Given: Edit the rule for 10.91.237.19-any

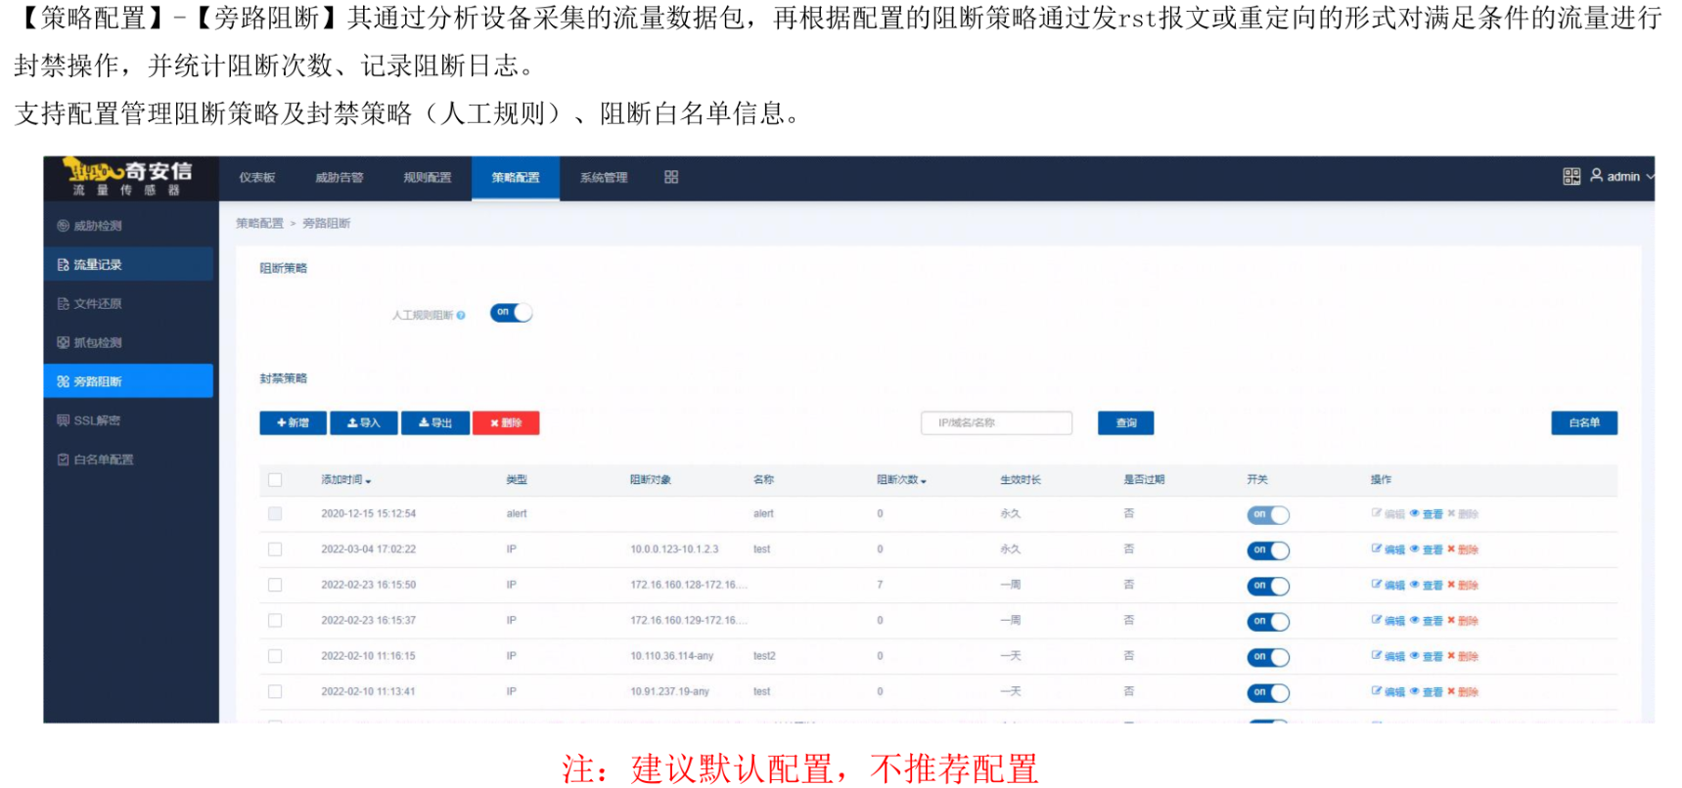Looking at the screenshot, I should (x=1388, y=691).
